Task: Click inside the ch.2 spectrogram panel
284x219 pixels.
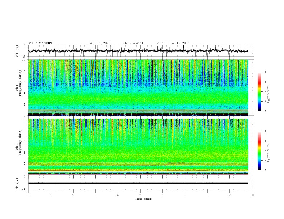Action: (x=138, y=147)
